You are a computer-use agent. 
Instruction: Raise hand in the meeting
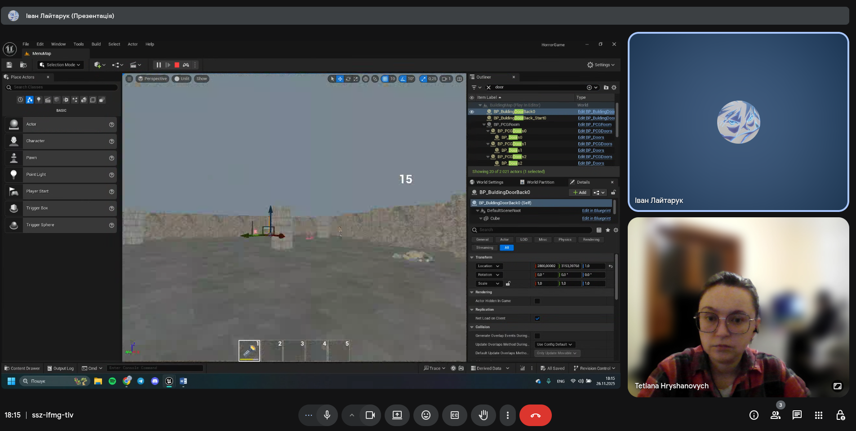point(483,415)
